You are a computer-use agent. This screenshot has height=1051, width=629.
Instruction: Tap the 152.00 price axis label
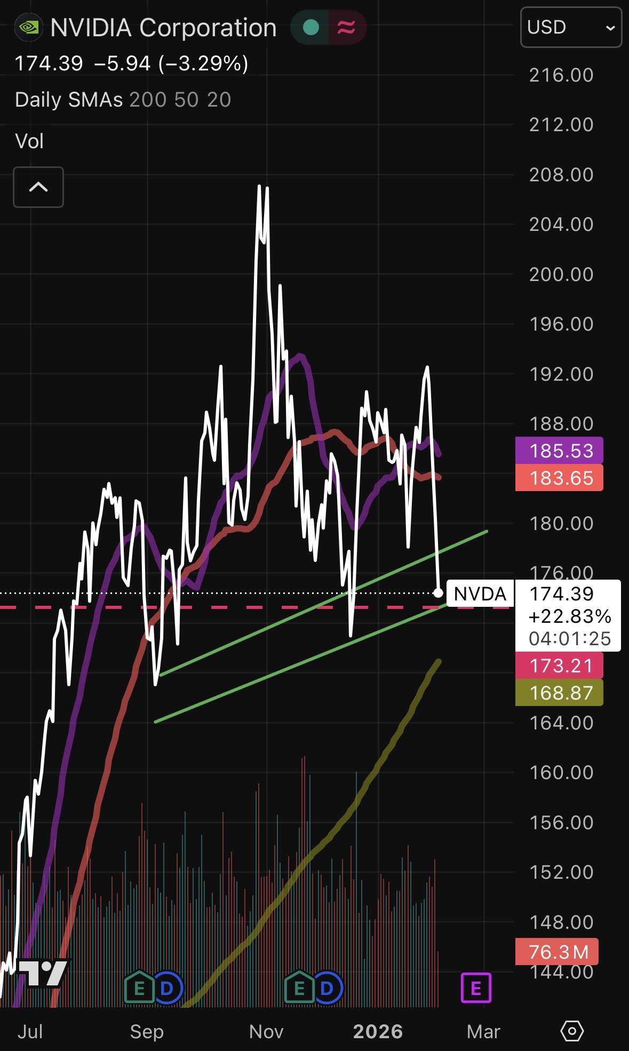[x=561, y=872]
